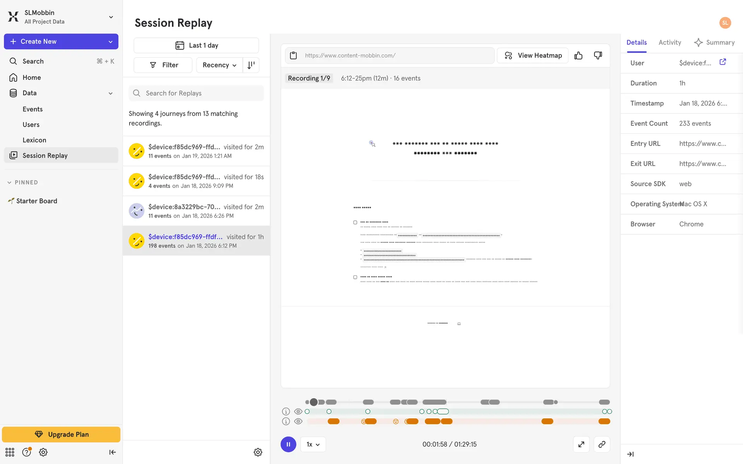Click the thumbs up icon

pos(578,56)
